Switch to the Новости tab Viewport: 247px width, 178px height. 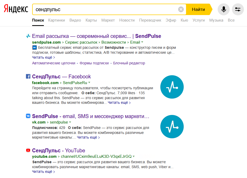click(x=127, y=20)
